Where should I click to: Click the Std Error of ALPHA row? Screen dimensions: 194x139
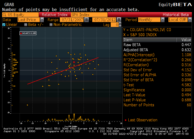click(157, 75)
